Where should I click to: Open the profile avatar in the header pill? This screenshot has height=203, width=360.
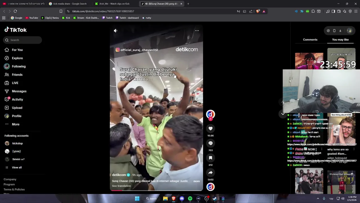click(x=349, y=31)
